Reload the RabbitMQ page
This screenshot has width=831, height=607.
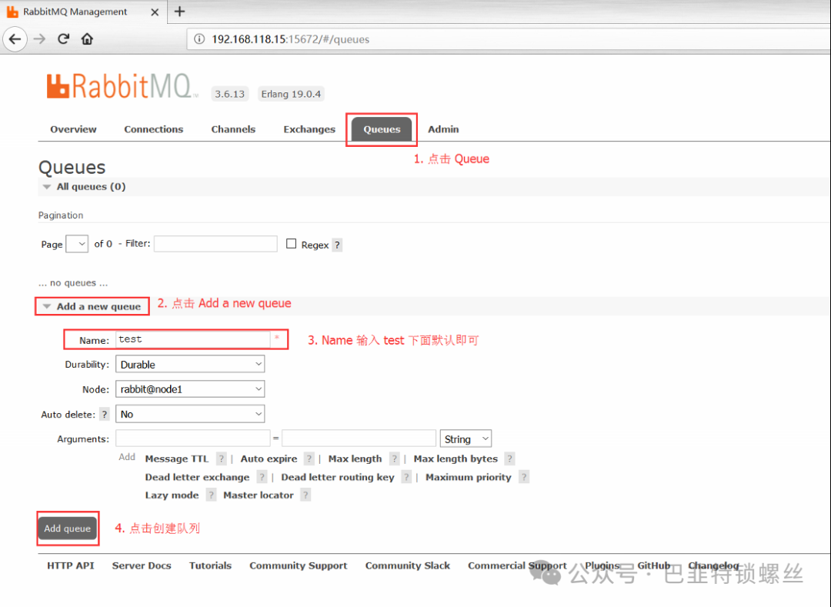(64, 39)
